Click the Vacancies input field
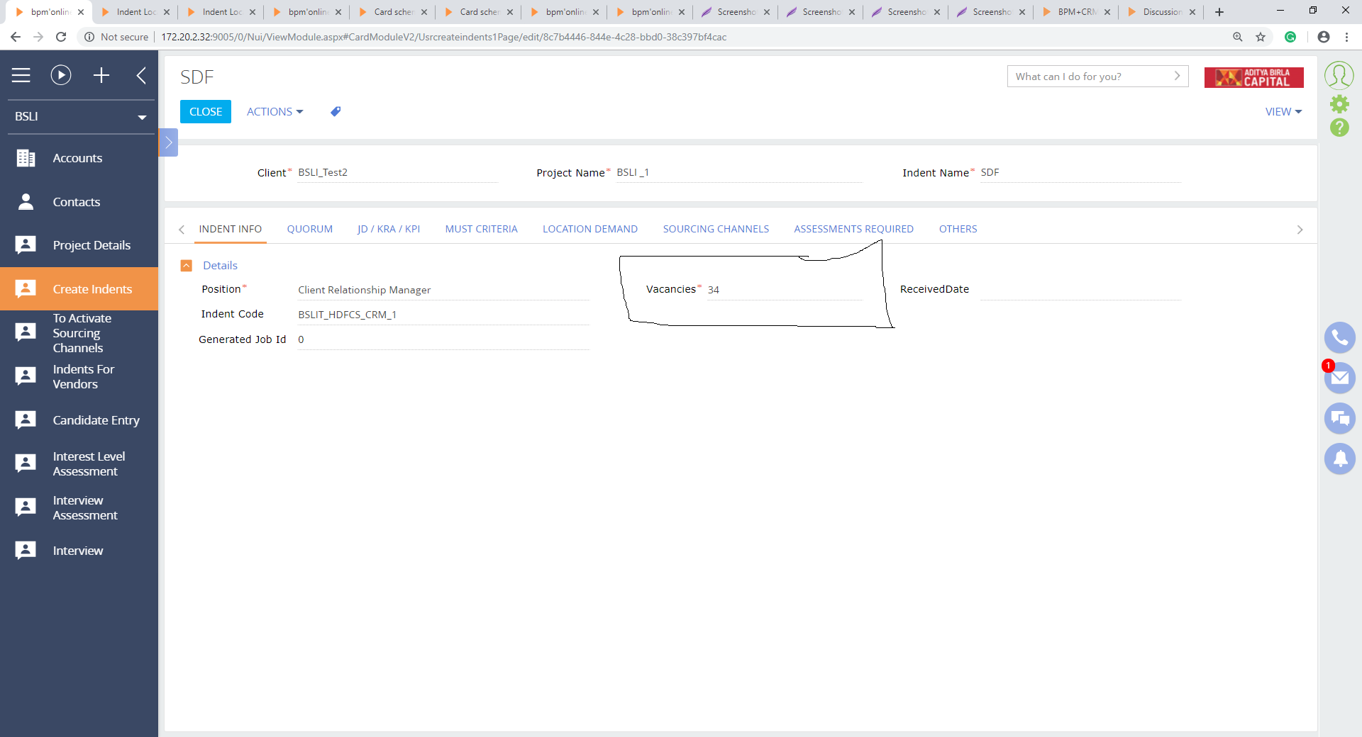This screenshot has height=737, width=1362. pyautogui.click(x=784, y=290)
